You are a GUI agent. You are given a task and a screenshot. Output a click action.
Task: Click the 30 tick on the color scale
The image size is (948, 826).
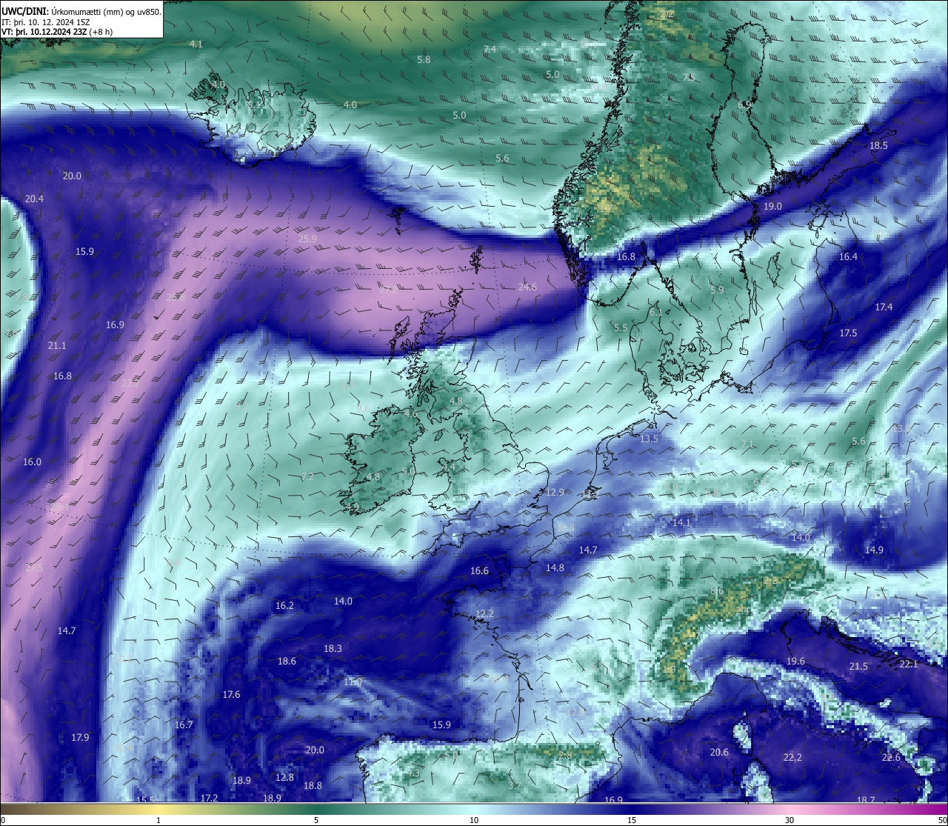tap(790, 820)
